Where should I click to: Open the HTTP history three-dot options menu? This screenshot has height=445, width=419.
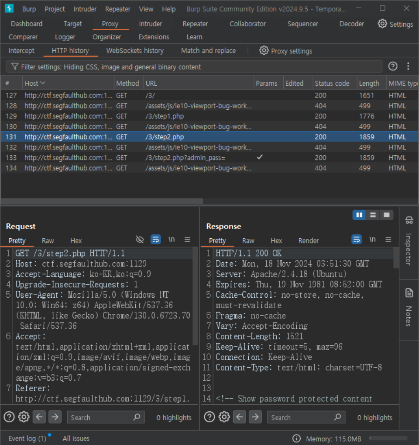coord(408,66)
